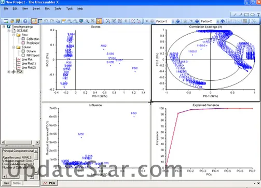The image size is (261, 188).
Task: Open the Tasks menu
Action: (58, 9)
